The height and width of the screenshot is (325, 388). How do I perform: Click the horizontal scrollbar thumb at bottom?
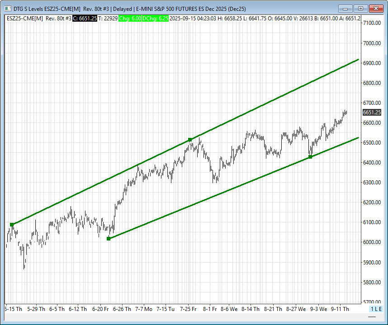(372, 316)
